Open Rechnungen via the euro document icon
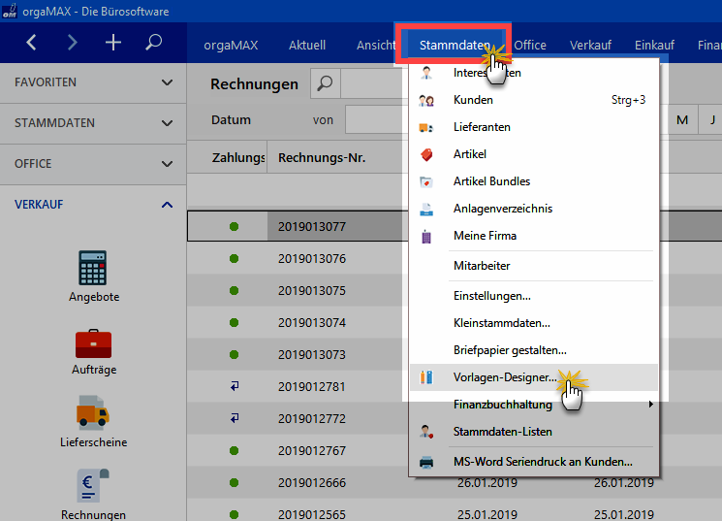This screenshot has height=521, width=722. click(93, 485)
